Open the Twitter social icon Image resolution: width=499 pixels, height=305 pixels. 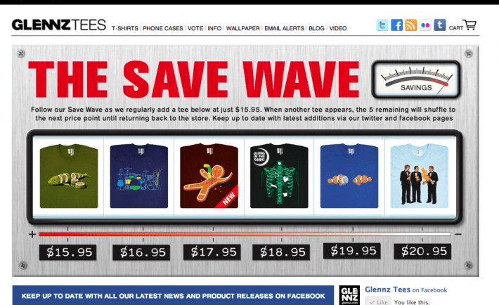(x=382, y=25)
